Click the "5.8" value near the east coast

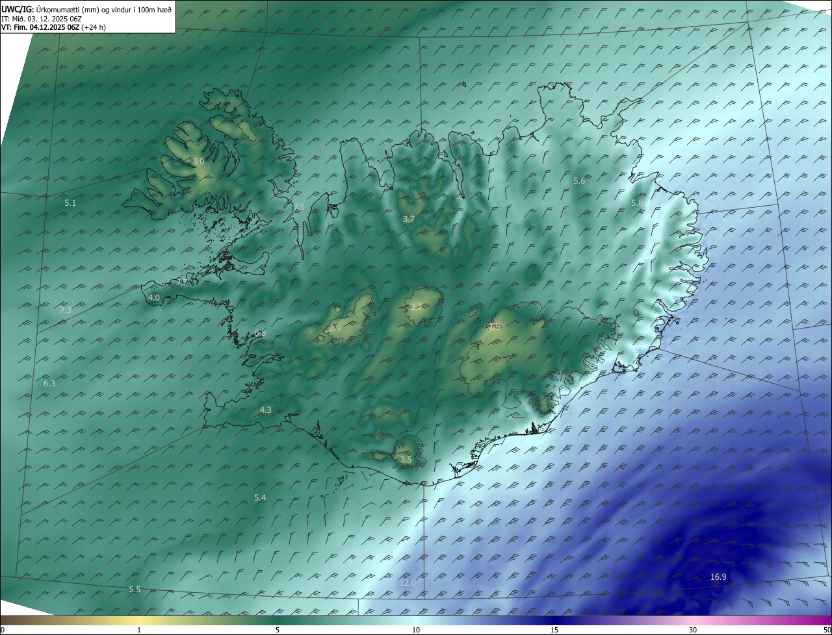coord(637,203)
